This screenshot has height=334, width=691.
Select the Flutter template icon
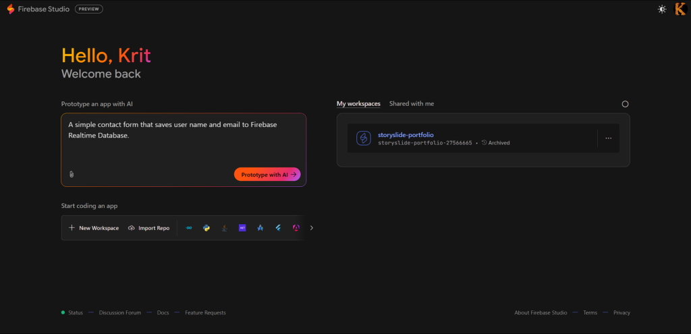click(x=278, y=228)
